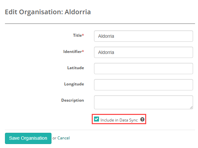This screenshot has height=148, width=198.
Task: Click the help icon beside Include in Data Sync
Action: 143,120
